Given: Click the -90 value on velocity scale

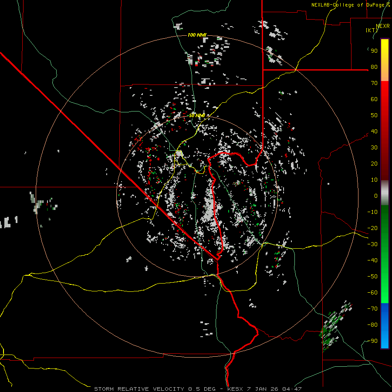Looking at the screenshot, I should pos(372,341).
